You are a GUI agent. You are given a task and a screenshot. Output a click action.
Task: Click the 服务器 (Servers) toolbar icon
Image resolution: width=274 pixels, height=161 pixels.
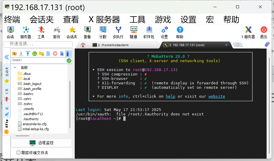click(x=26, y=32)
